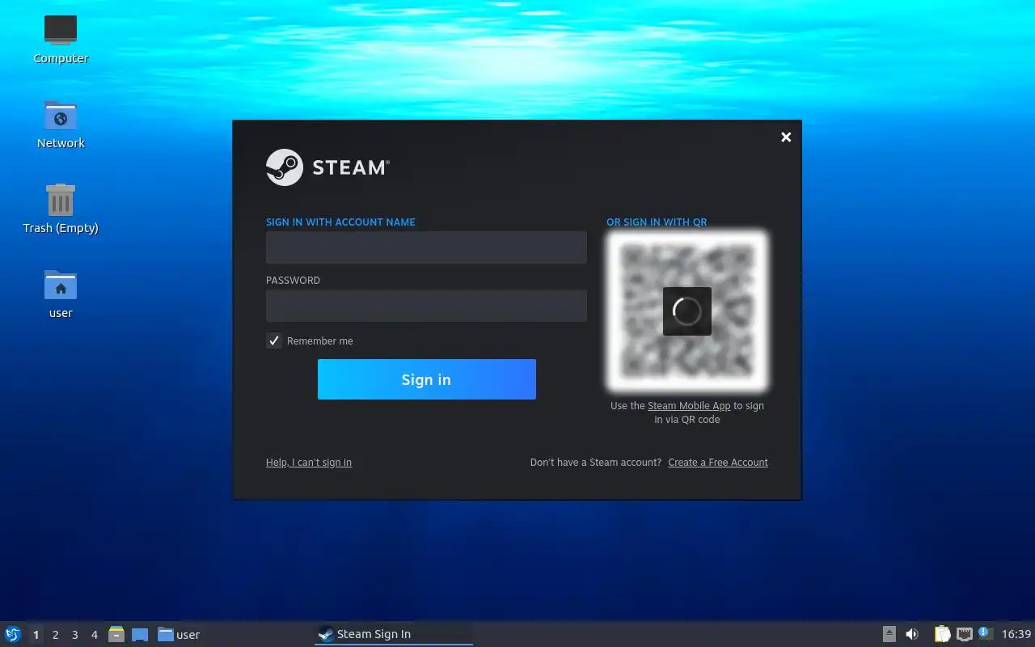Click the loading spinner on the QR code

(687, 311)
